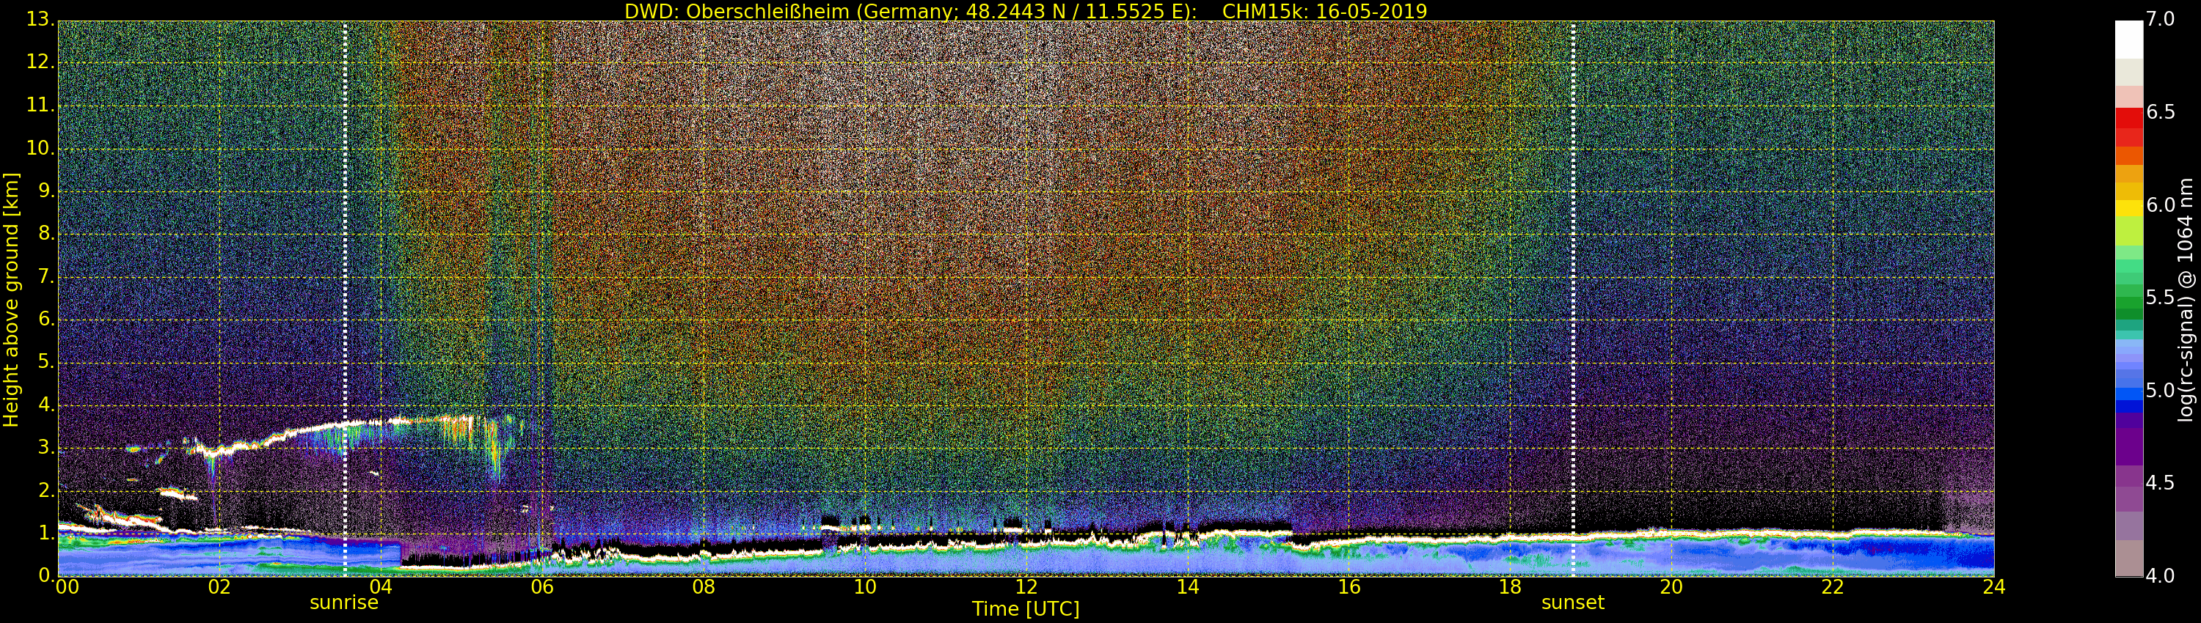Click the 24 tick at the time axis end
This screenshot has height=623, width=2201.
pos(1993,587)
